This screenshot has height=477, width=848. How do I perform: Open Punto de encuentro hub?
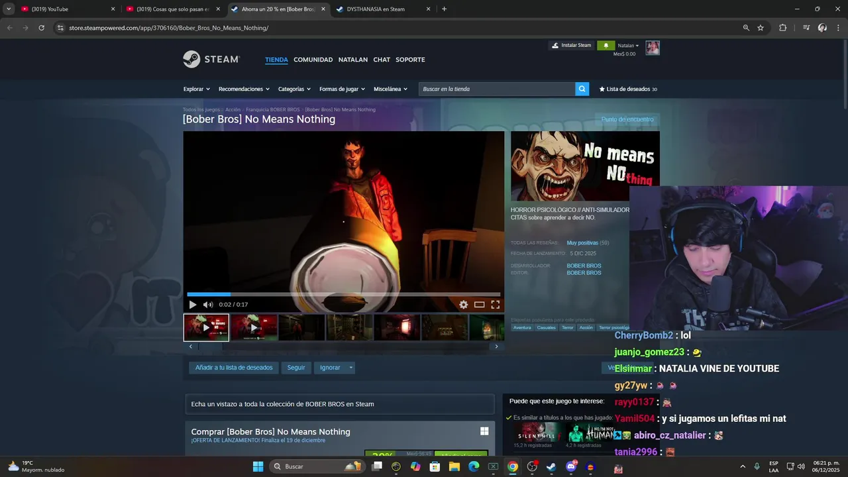pyautogui.click(x=627, y=119)
